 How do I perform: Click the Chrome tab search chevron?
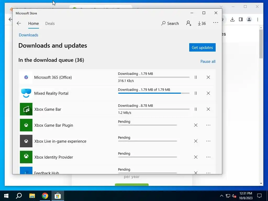click(221, 7)
